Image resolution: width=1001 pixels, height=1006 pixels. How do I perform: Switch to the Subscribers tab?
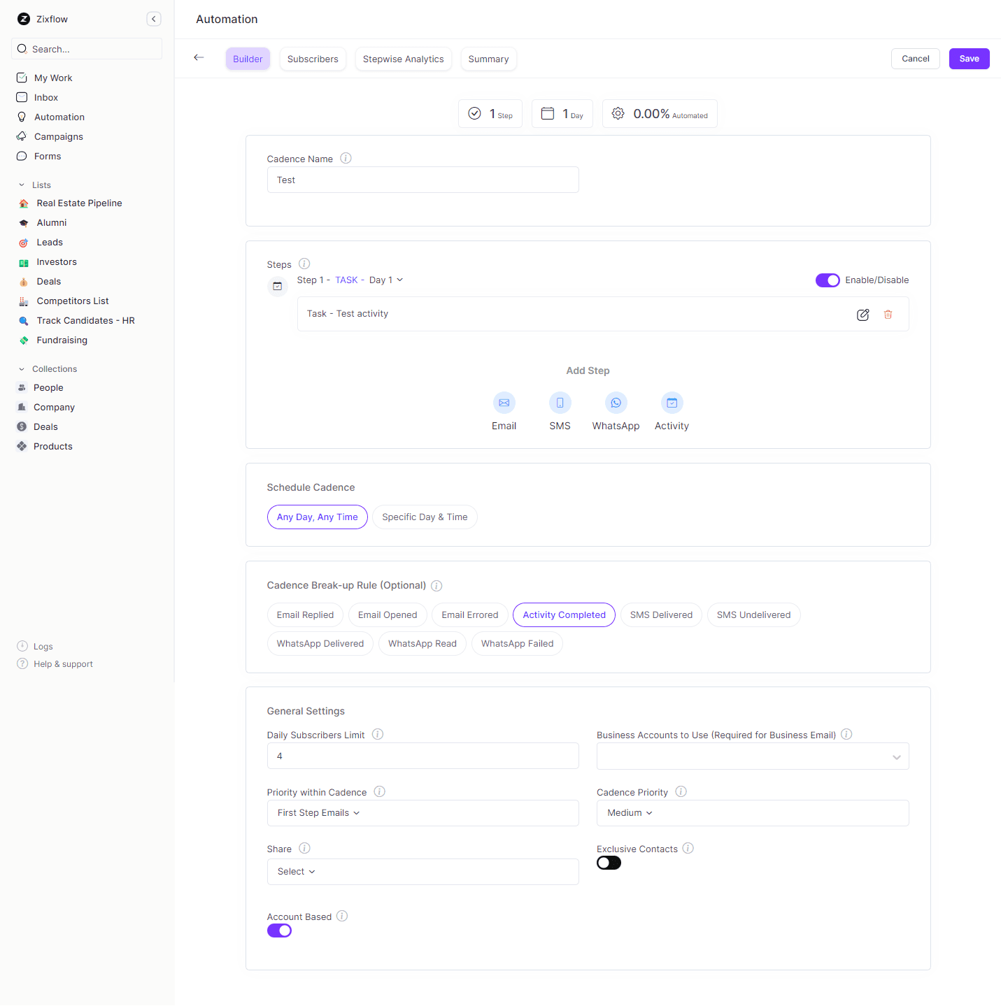313,59
